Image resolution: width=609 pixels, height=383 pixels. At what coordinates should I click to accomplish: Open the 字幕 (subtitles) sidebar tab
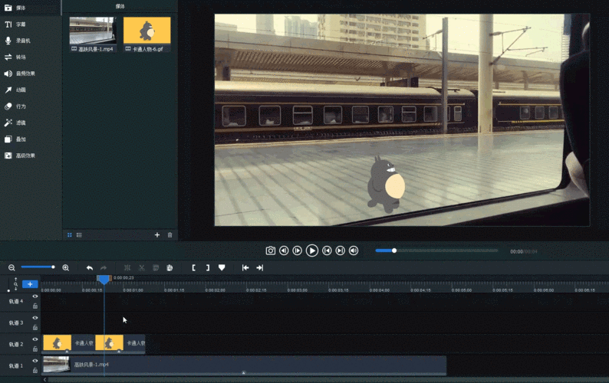[x=21, y=25]
